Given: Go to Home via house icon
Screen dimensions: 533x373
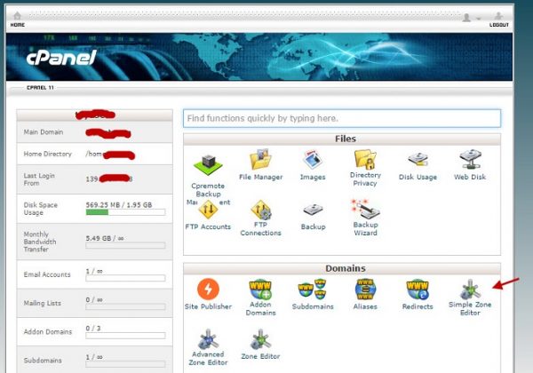Looking at the screenshot, I should [18, 16].
